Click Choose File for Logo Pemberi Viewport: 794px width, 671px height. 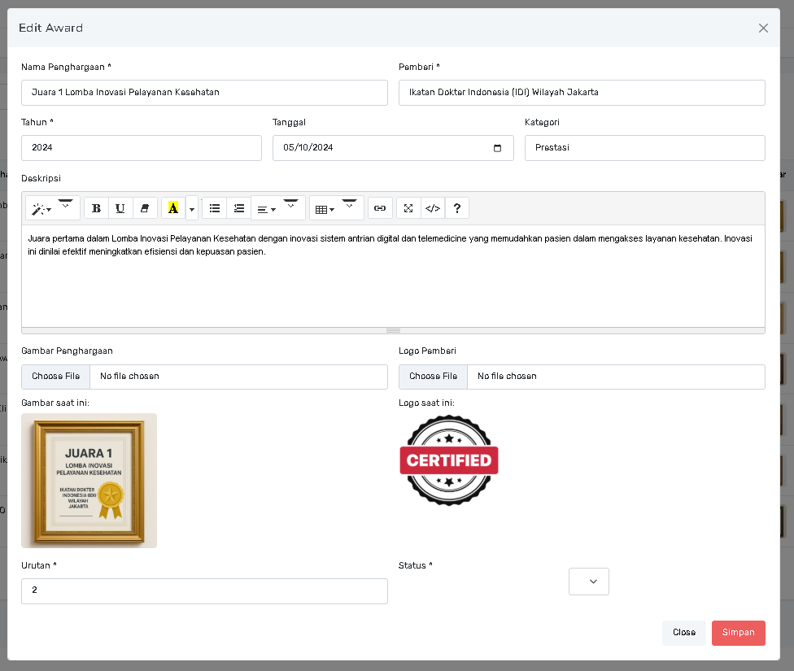433,377
